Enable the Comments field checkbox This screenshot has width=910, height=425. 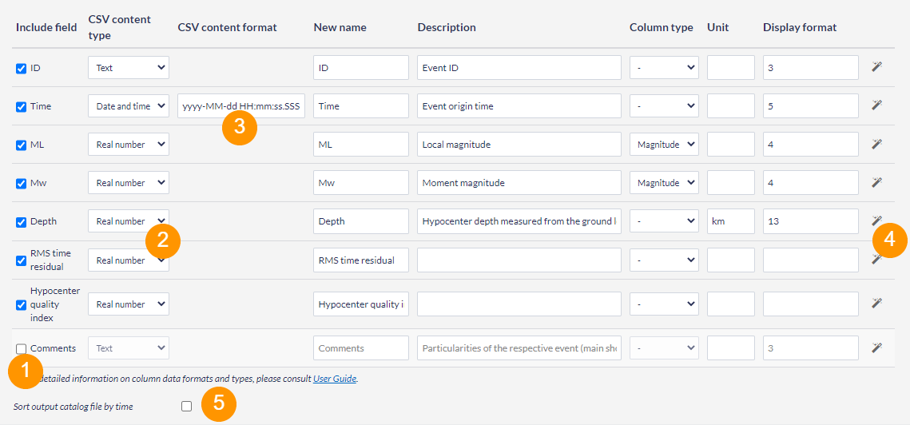pyautogui.click(x=21, y=348)
